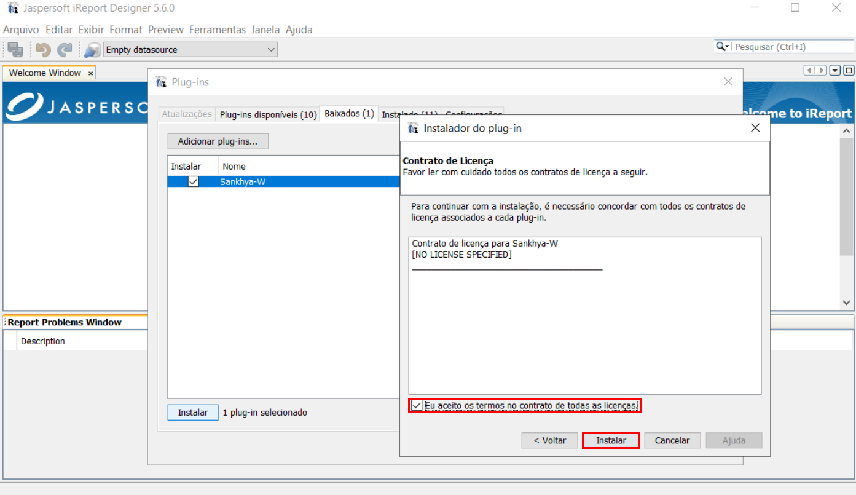
Task: Open the Editar menu
Action: [59, 30]
